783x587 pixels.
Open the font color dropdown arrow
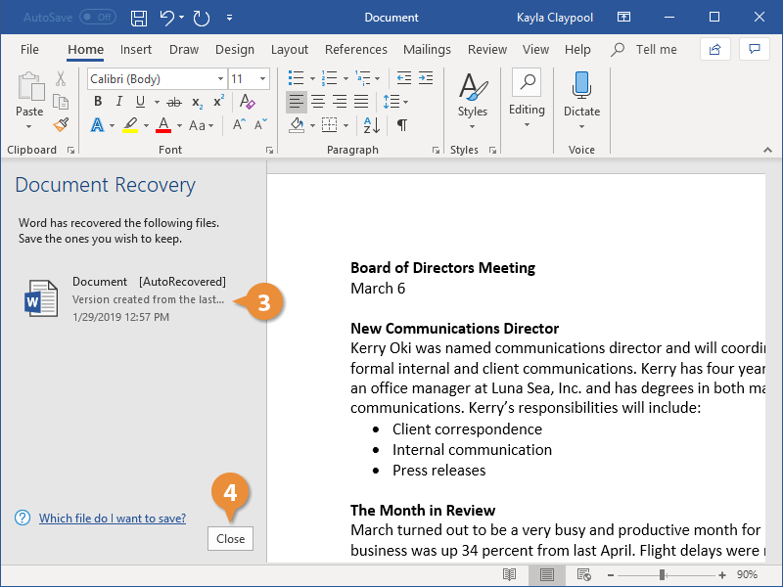[x=179, y=125]
